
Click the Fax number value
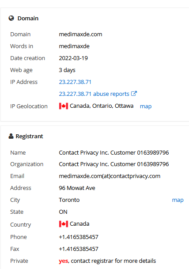pyautogui.click(x=79, y=249)
